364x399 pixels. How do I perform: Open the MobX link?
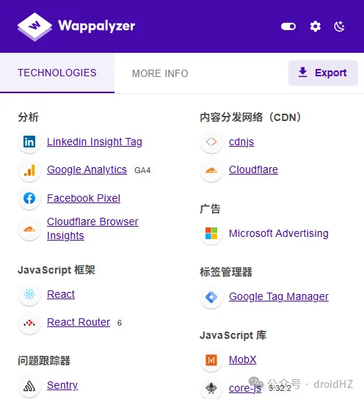(x=243, y=359)
